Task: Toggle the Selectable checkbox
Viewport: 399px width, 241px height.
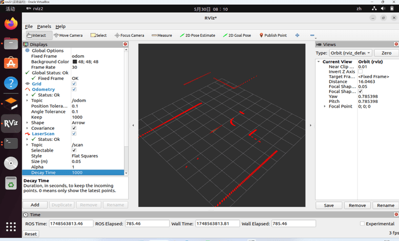Action: coord(74,150)
